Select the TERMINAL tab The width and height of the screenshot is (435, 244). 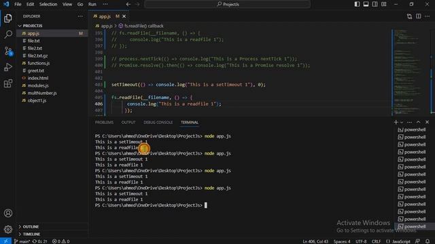[190, 122]
